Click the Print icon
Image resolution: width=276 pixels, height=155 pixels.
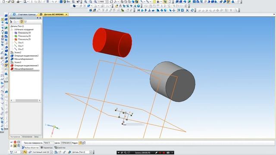click(18, 2)
